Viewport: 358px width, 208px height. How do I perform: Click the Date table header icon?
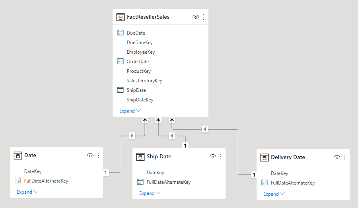pyautogui.click(x=18, y=156)
